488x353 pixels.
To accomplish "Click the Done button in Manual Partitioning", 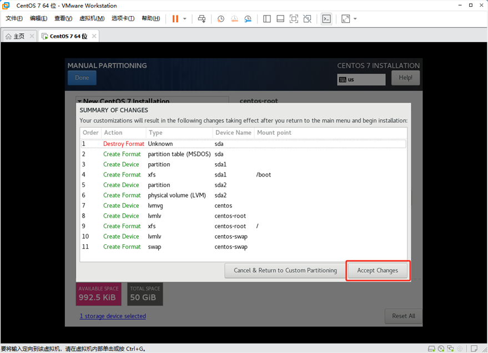I will click(x=82, y=78).
